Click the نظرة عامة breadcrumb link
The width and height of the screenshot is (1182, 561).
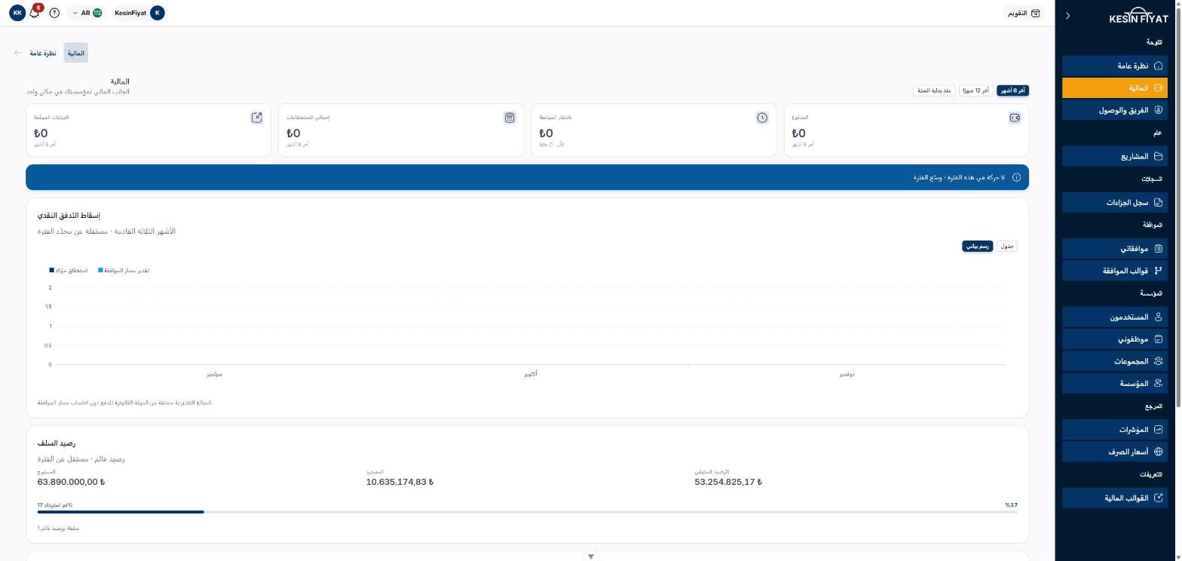click(x=43, y=53)
